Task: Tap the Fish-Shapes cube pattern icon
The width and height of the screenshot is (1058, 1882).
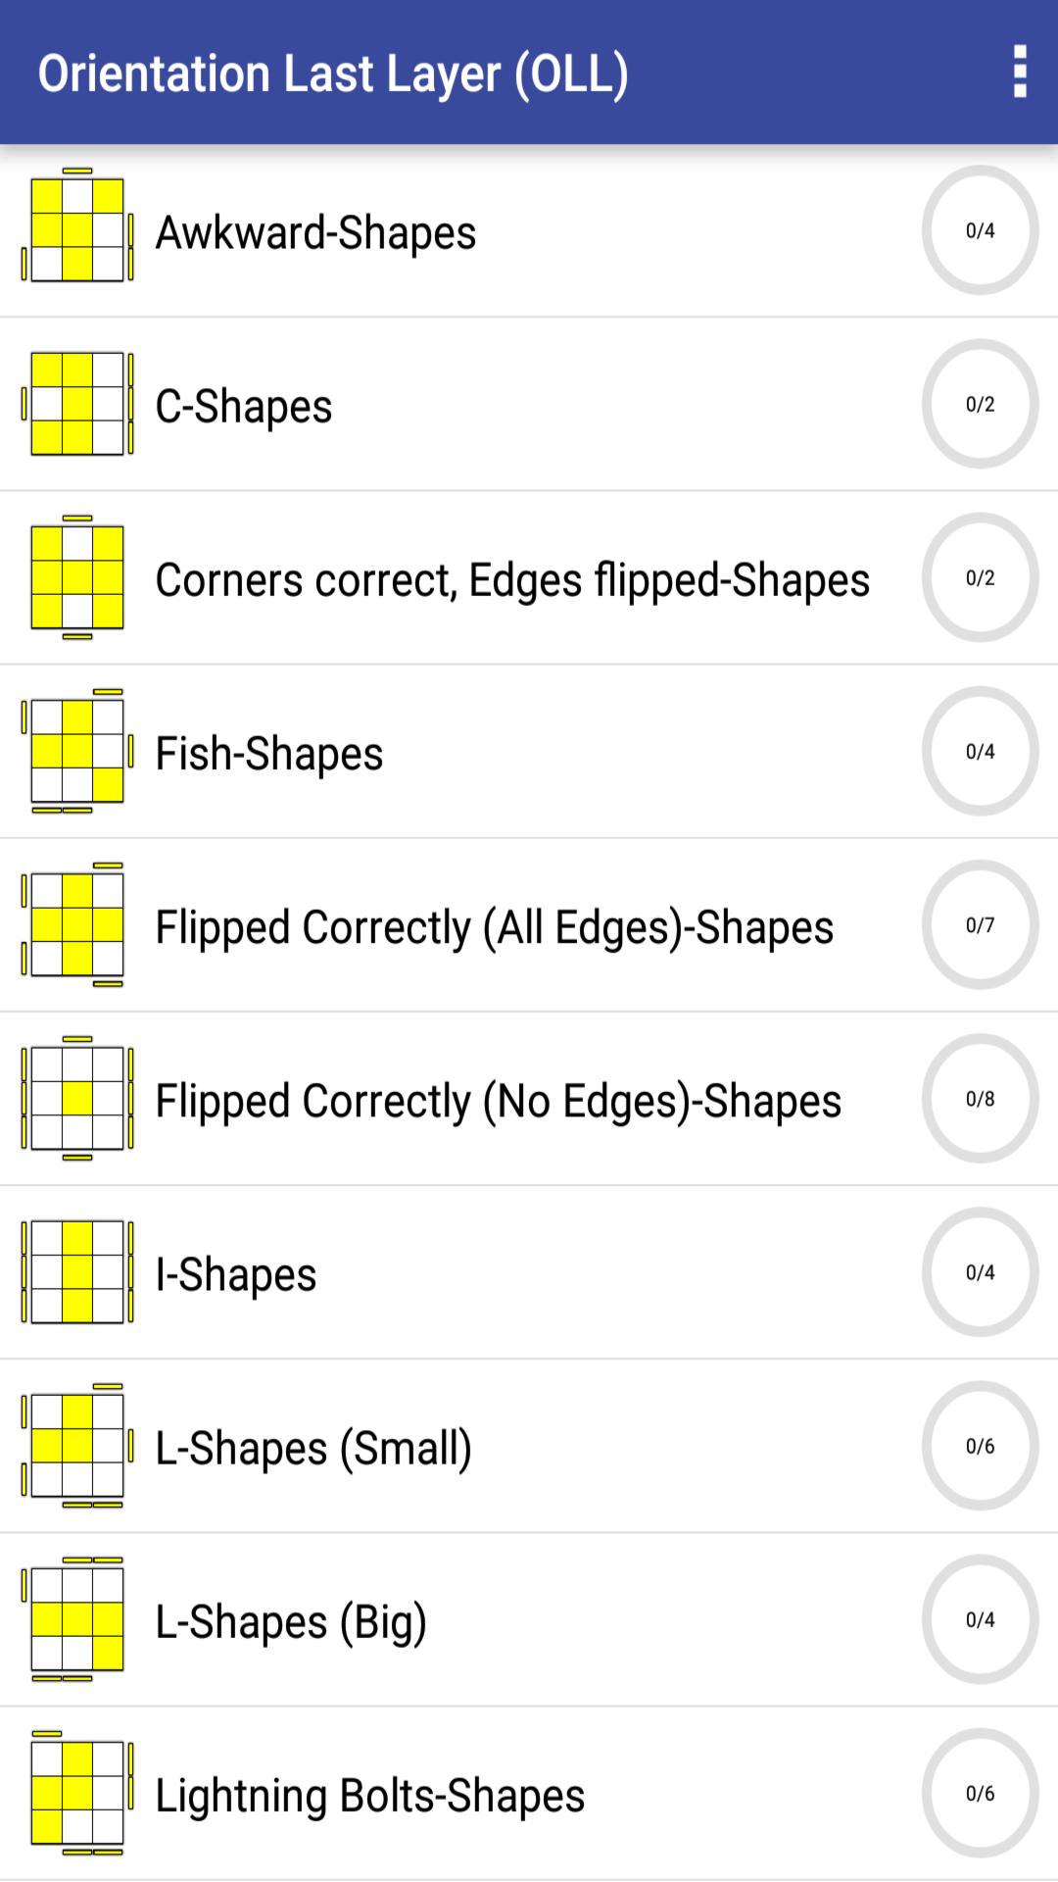Action: pyautogui.click(x=77, y=751)
